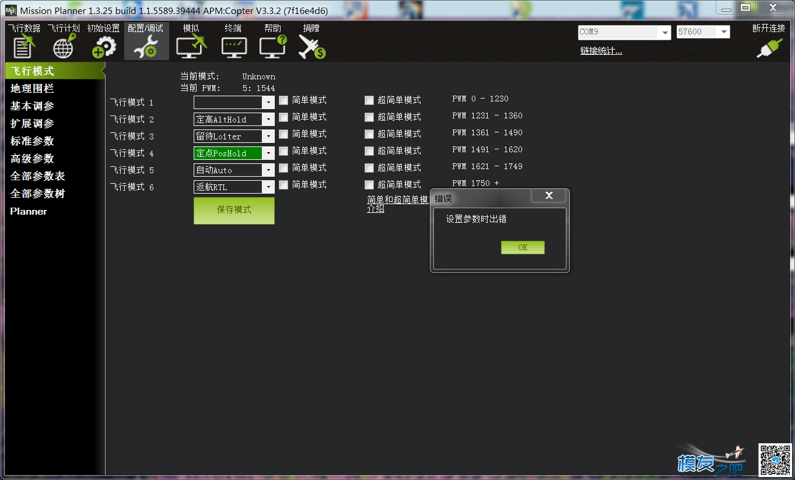Open the 简单和超简单模式介绍 link
The width and height of the screenshot is (795, 480).
[x=397, y=204]
